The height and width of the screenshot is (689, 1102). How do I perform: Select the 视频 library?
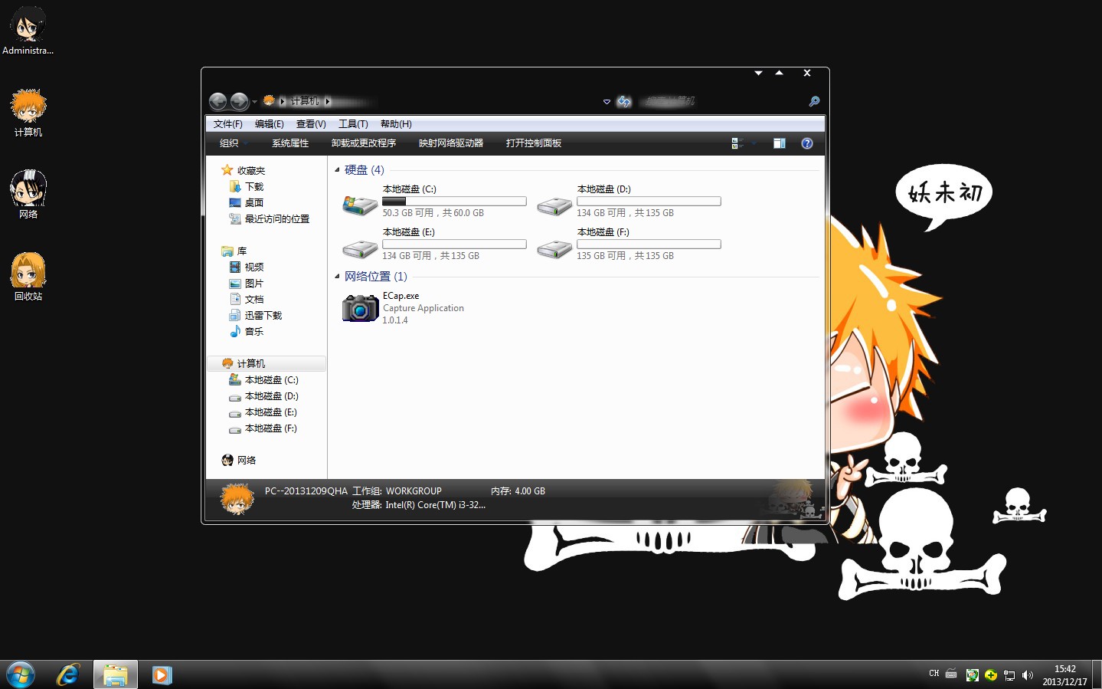coord(254,267)
